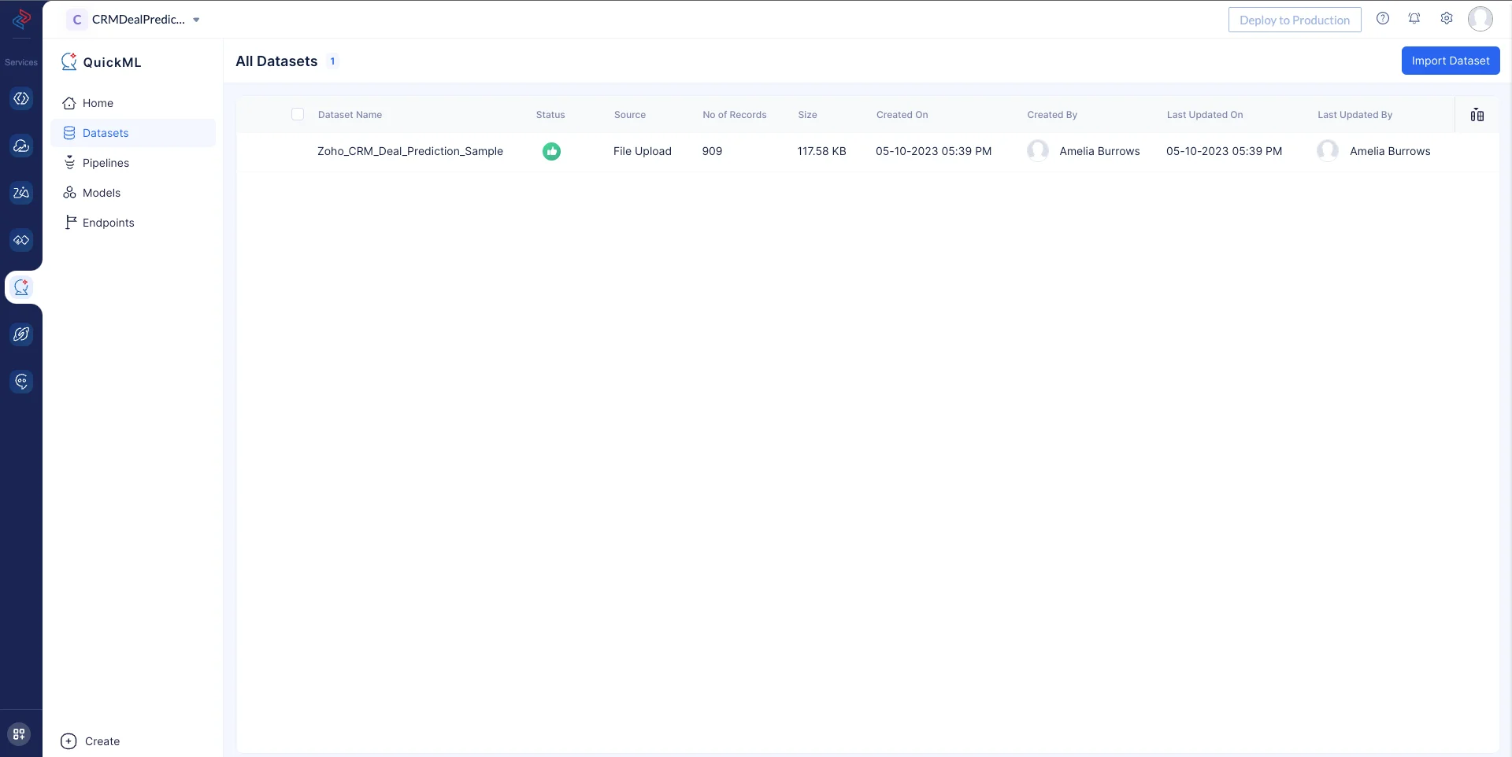The image size is (1512, 757).
Task: Expand the CRMDealPredic project dropdown
Action: pos(196,20)
